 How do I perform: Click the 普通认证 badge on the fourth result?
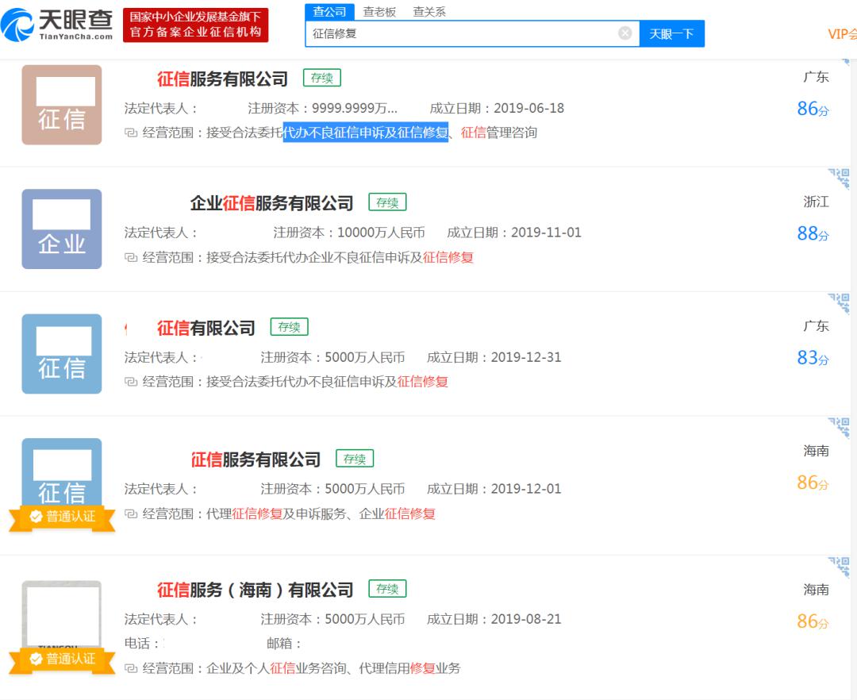tap(63, 517)
